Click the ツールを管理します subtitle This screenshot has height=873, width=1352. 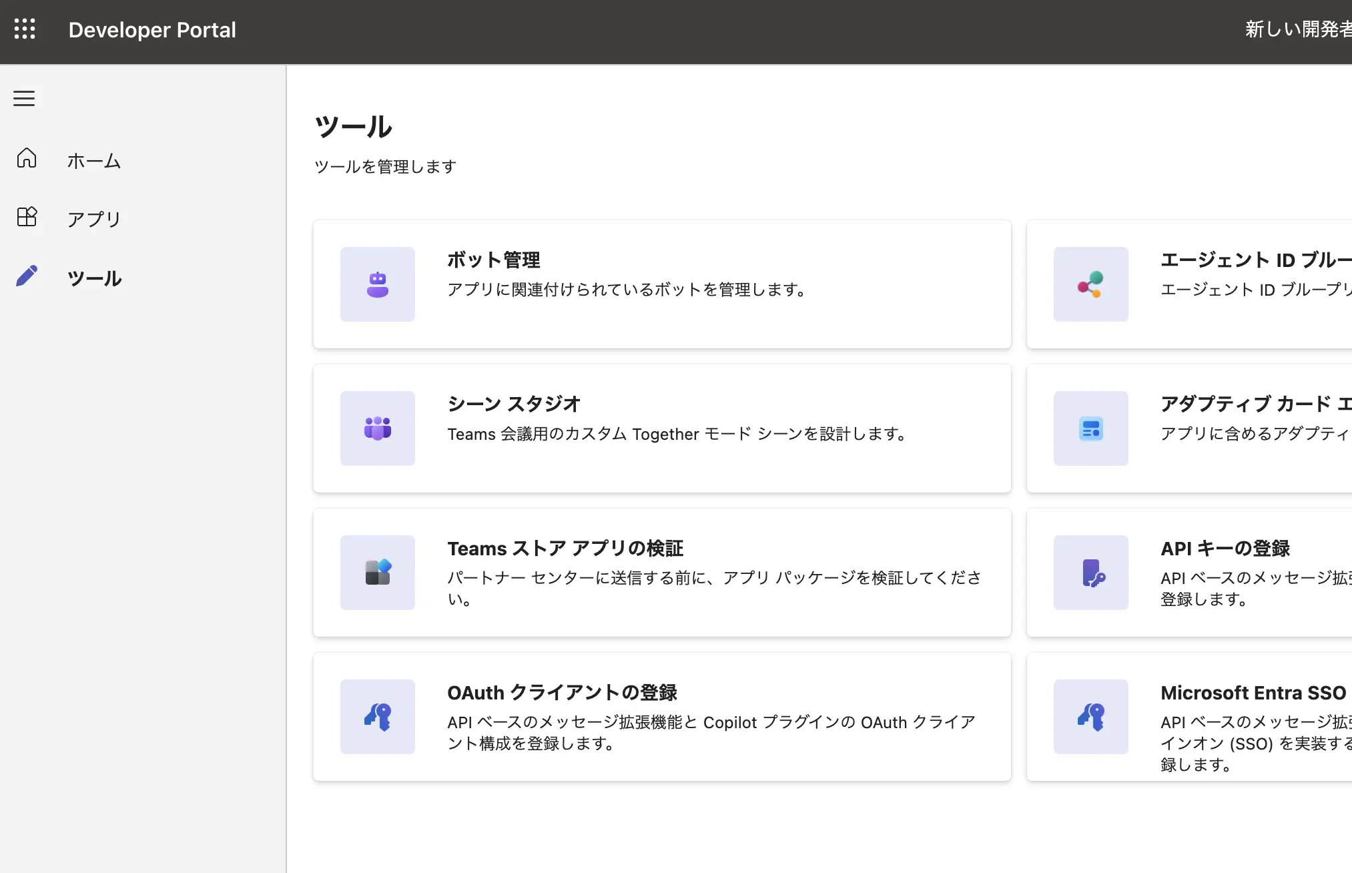[x=385, y=166]
